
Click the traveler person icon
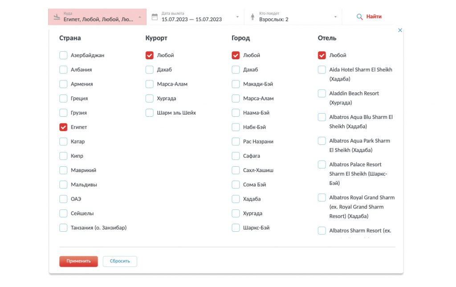[252, 17]
